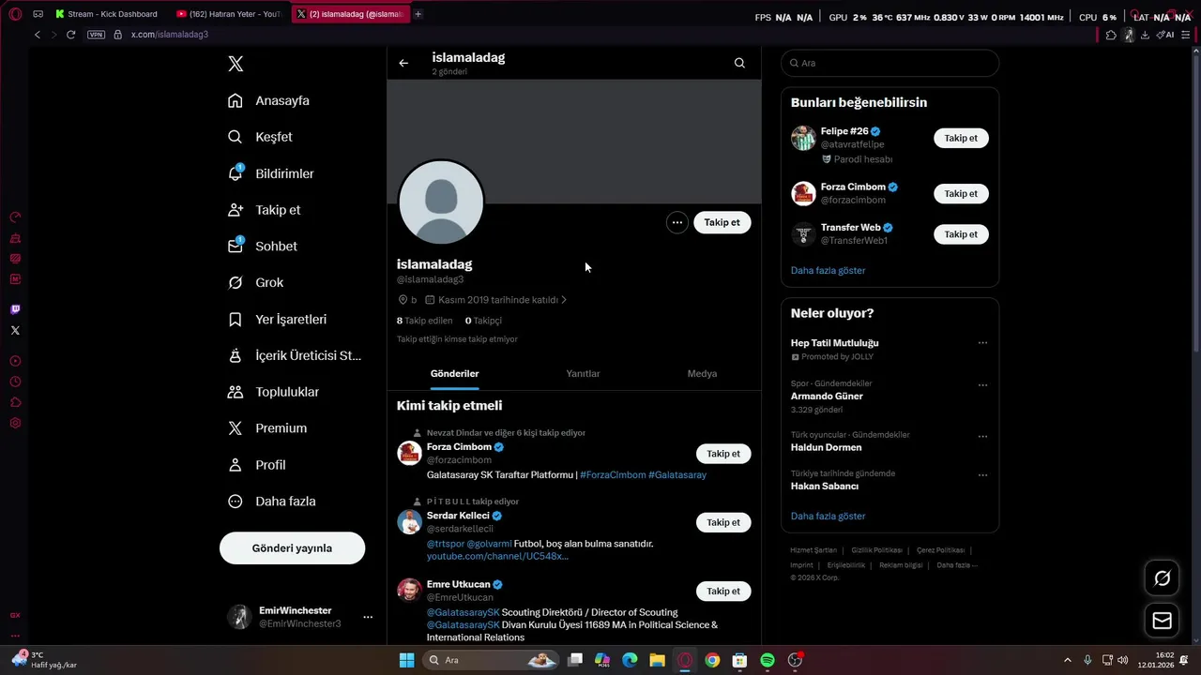Open options for Hakan Sabancı trend
Screen dimensions: 1201x675
coord(982,475)
